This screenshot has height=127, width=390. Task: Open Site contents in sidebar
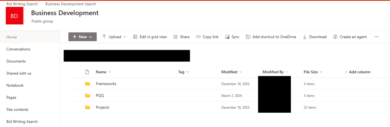[x=17, y=110]
